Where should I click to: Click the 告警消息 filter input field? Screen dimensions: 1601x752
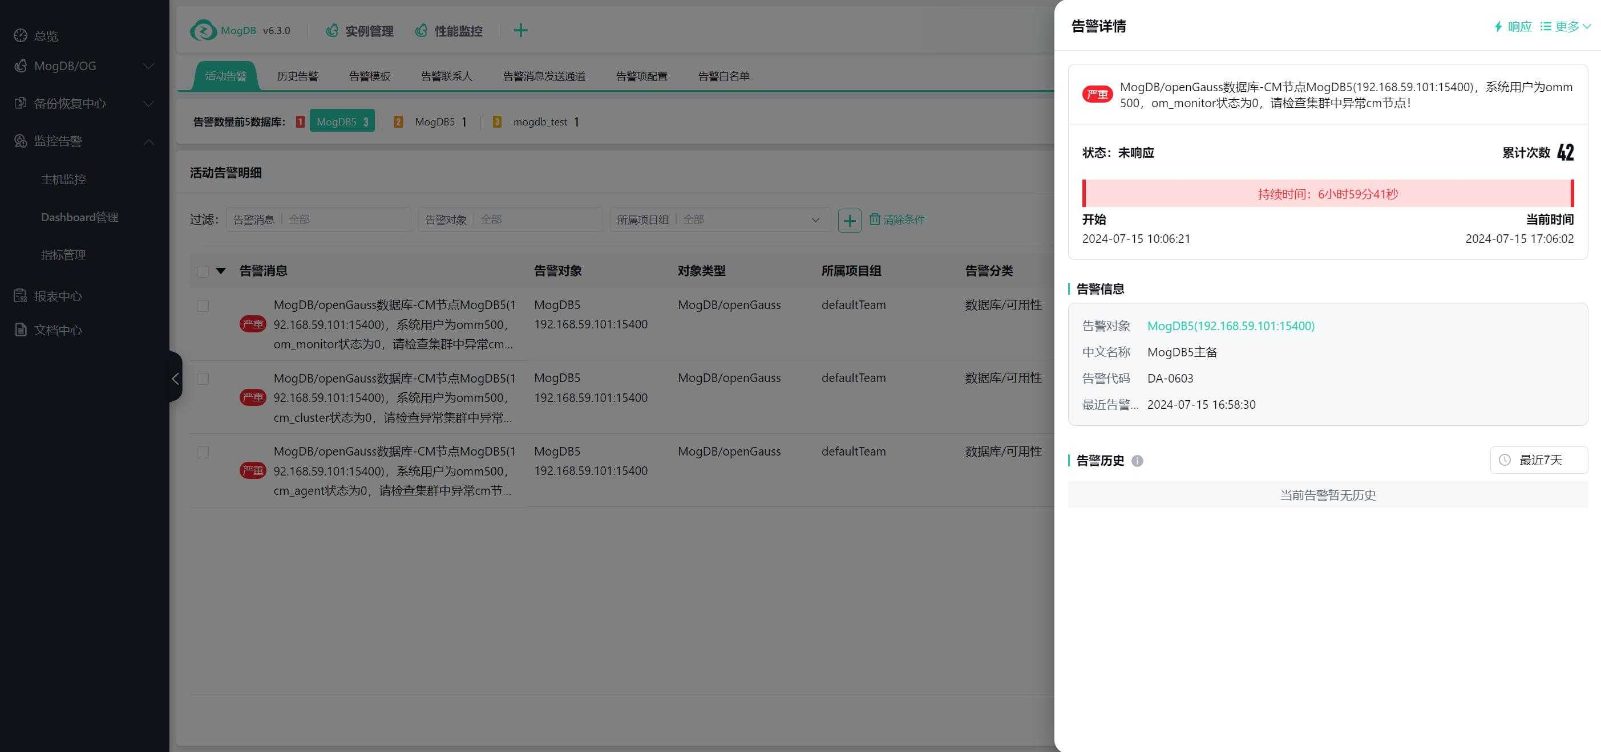tap(318, 219)
